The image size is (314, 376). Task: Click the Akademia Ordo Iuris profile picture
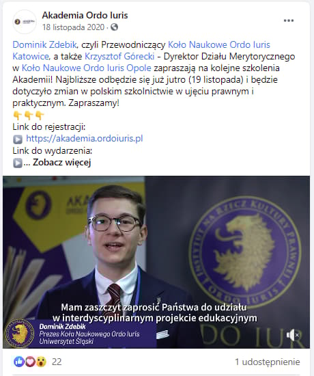click(x=24, y=22)
